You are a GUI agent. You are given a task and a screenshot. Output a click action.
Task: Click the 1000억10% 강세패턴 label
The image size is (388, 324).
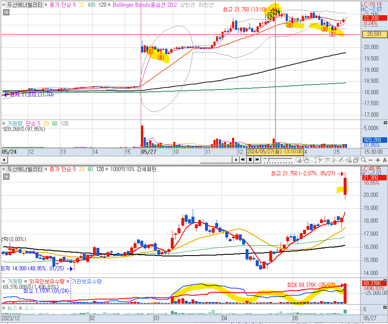point(134,169)
